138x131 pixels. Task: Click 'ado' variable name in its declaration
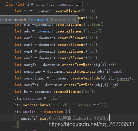coord(27,31)
